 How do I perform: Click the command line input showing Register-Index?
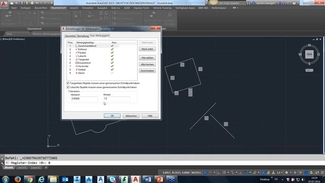[164, 163]
